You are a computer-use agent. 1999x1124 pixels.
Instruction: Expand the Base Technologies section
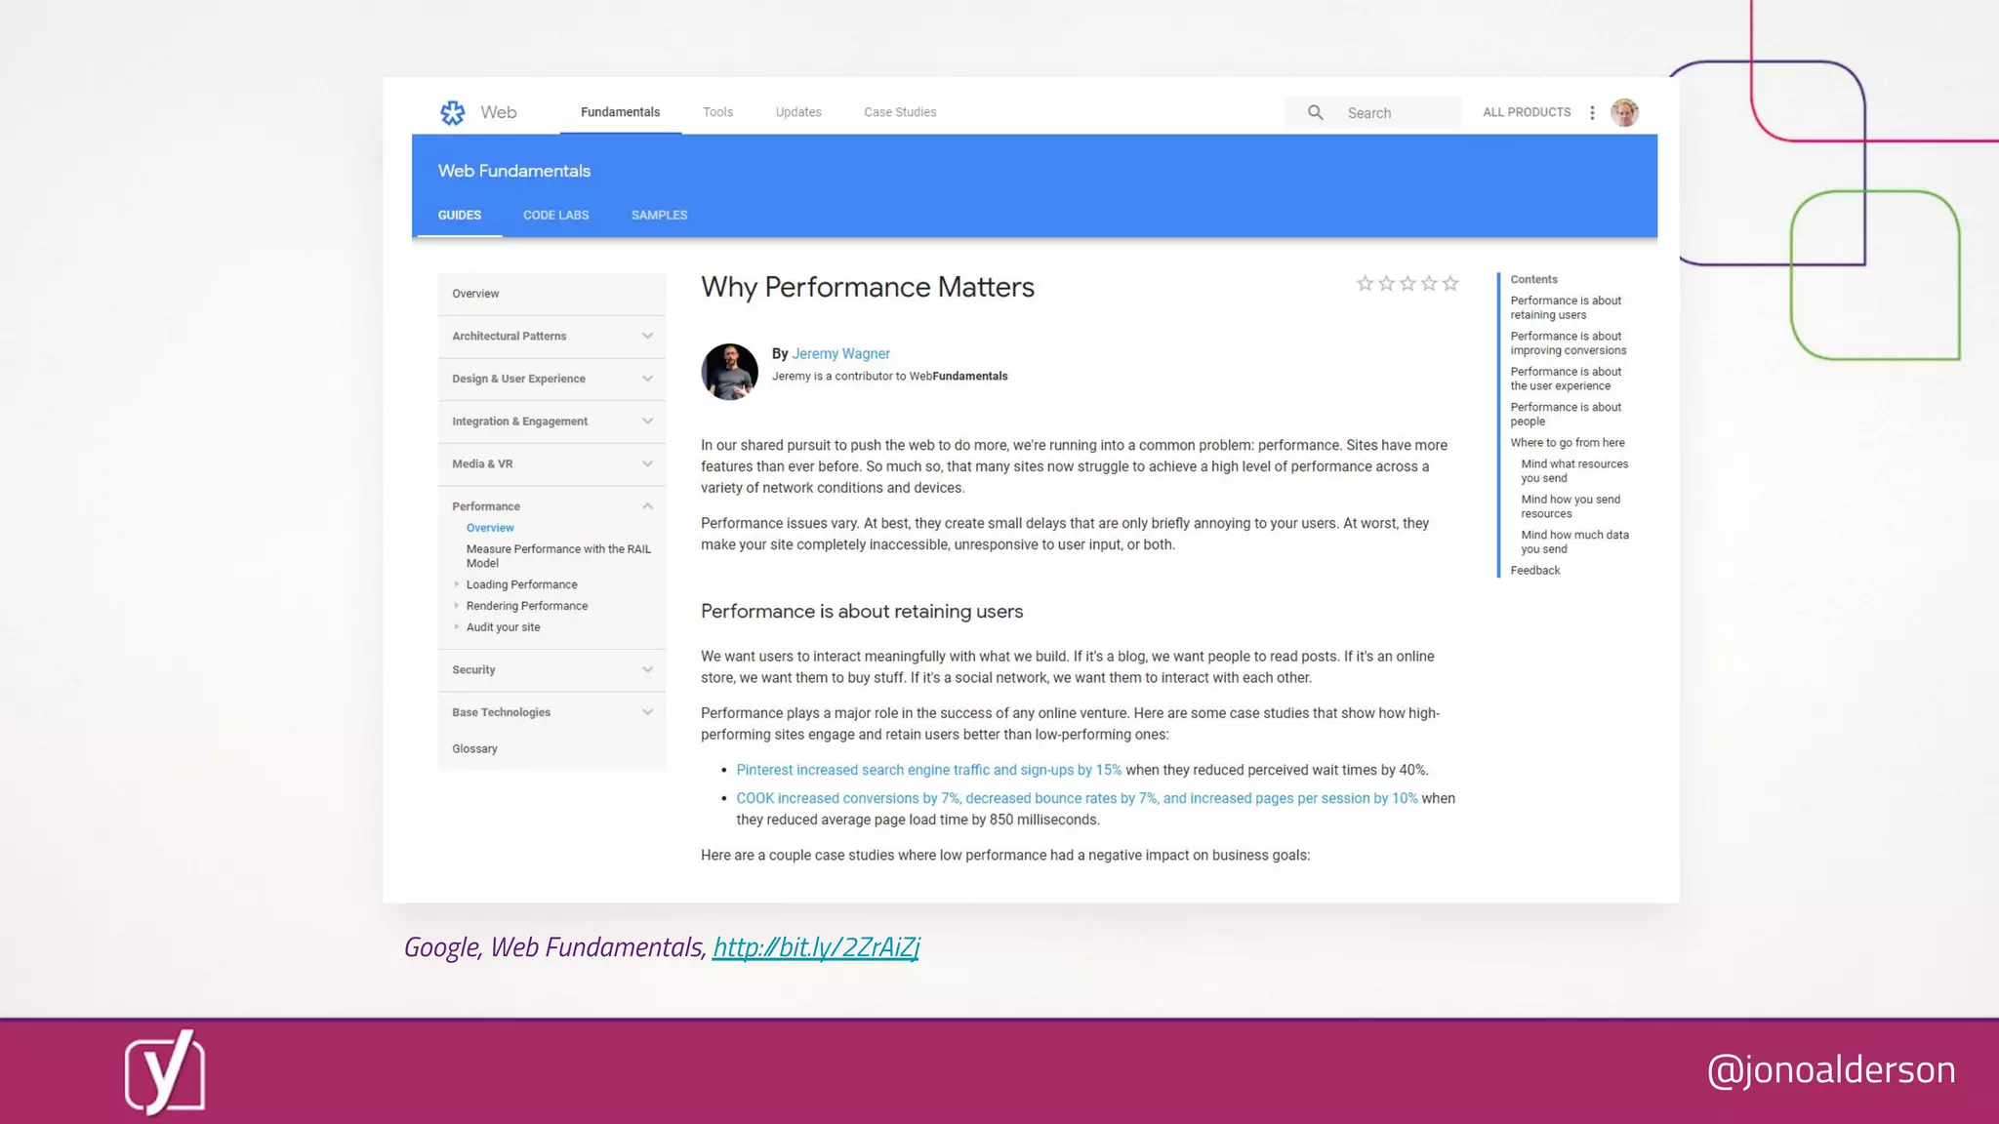point(647,713)
